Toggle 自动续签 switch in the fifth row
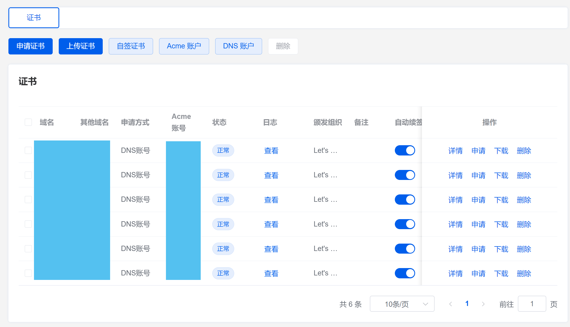570x327 pixels. pyautogui.click(x=405, y=249)
